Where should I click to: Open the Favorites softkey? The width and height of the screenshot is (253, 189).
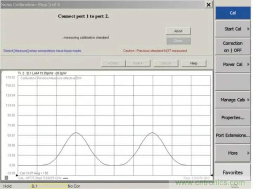click(233, 172)
